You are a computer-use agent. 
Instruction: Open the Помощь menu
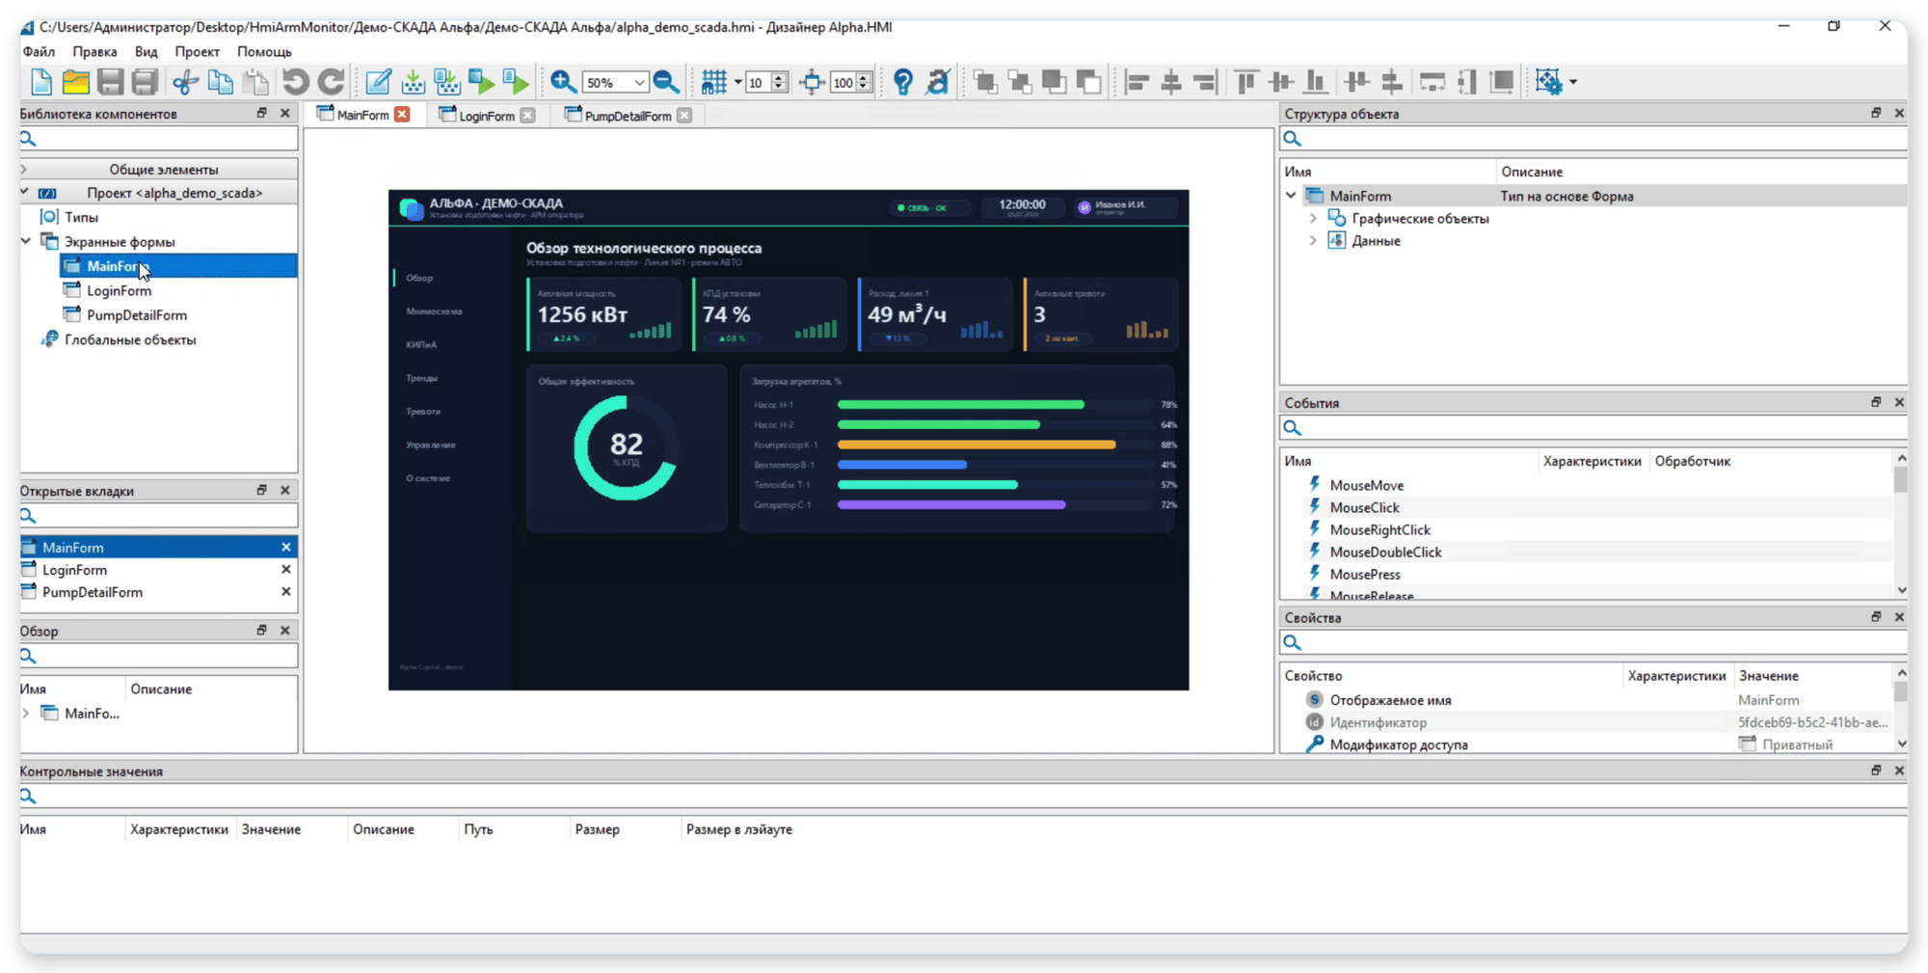click(x=264, y=51)
